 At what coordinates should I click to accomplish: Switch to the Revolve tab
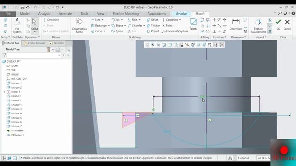[181, 14]
